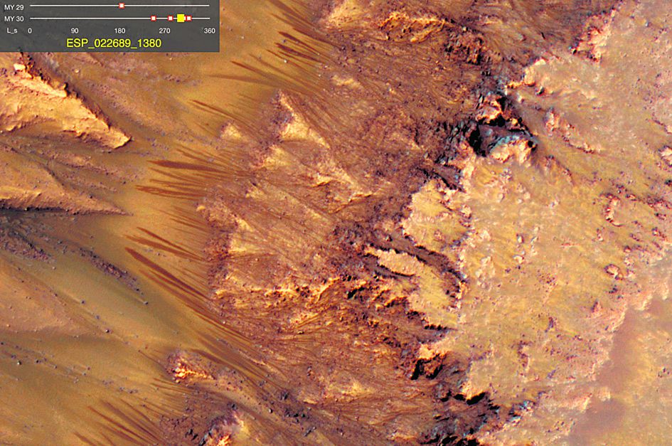The height and width of the screenshot is (446, 672).
Task: Select the MY 29 timeline marker near 180
Action: pos(122,6)
